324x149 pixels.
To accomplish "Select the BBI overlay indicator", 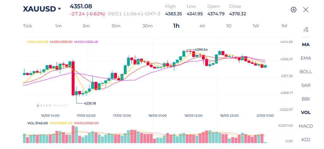I will (x=306, y=99).
